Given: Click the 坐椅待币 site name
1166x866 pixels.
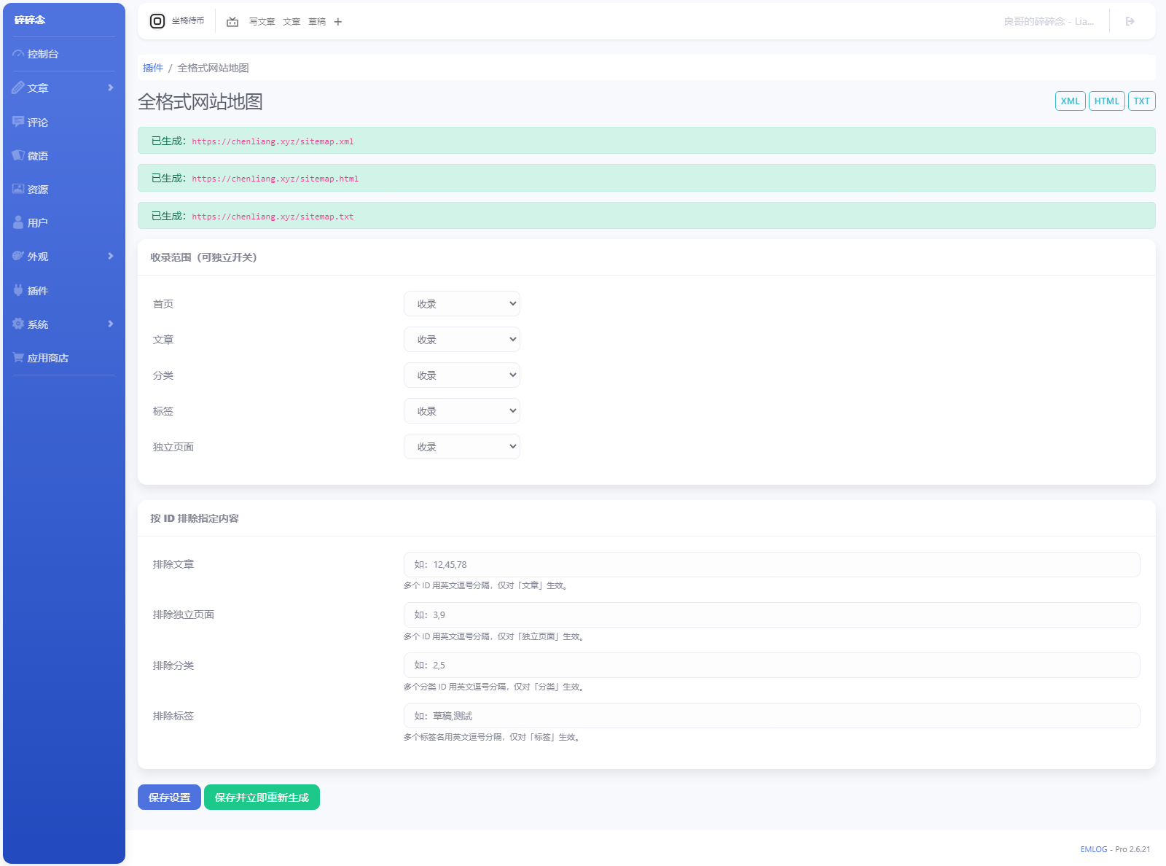Looking at the screenshot, I should 188,21.
